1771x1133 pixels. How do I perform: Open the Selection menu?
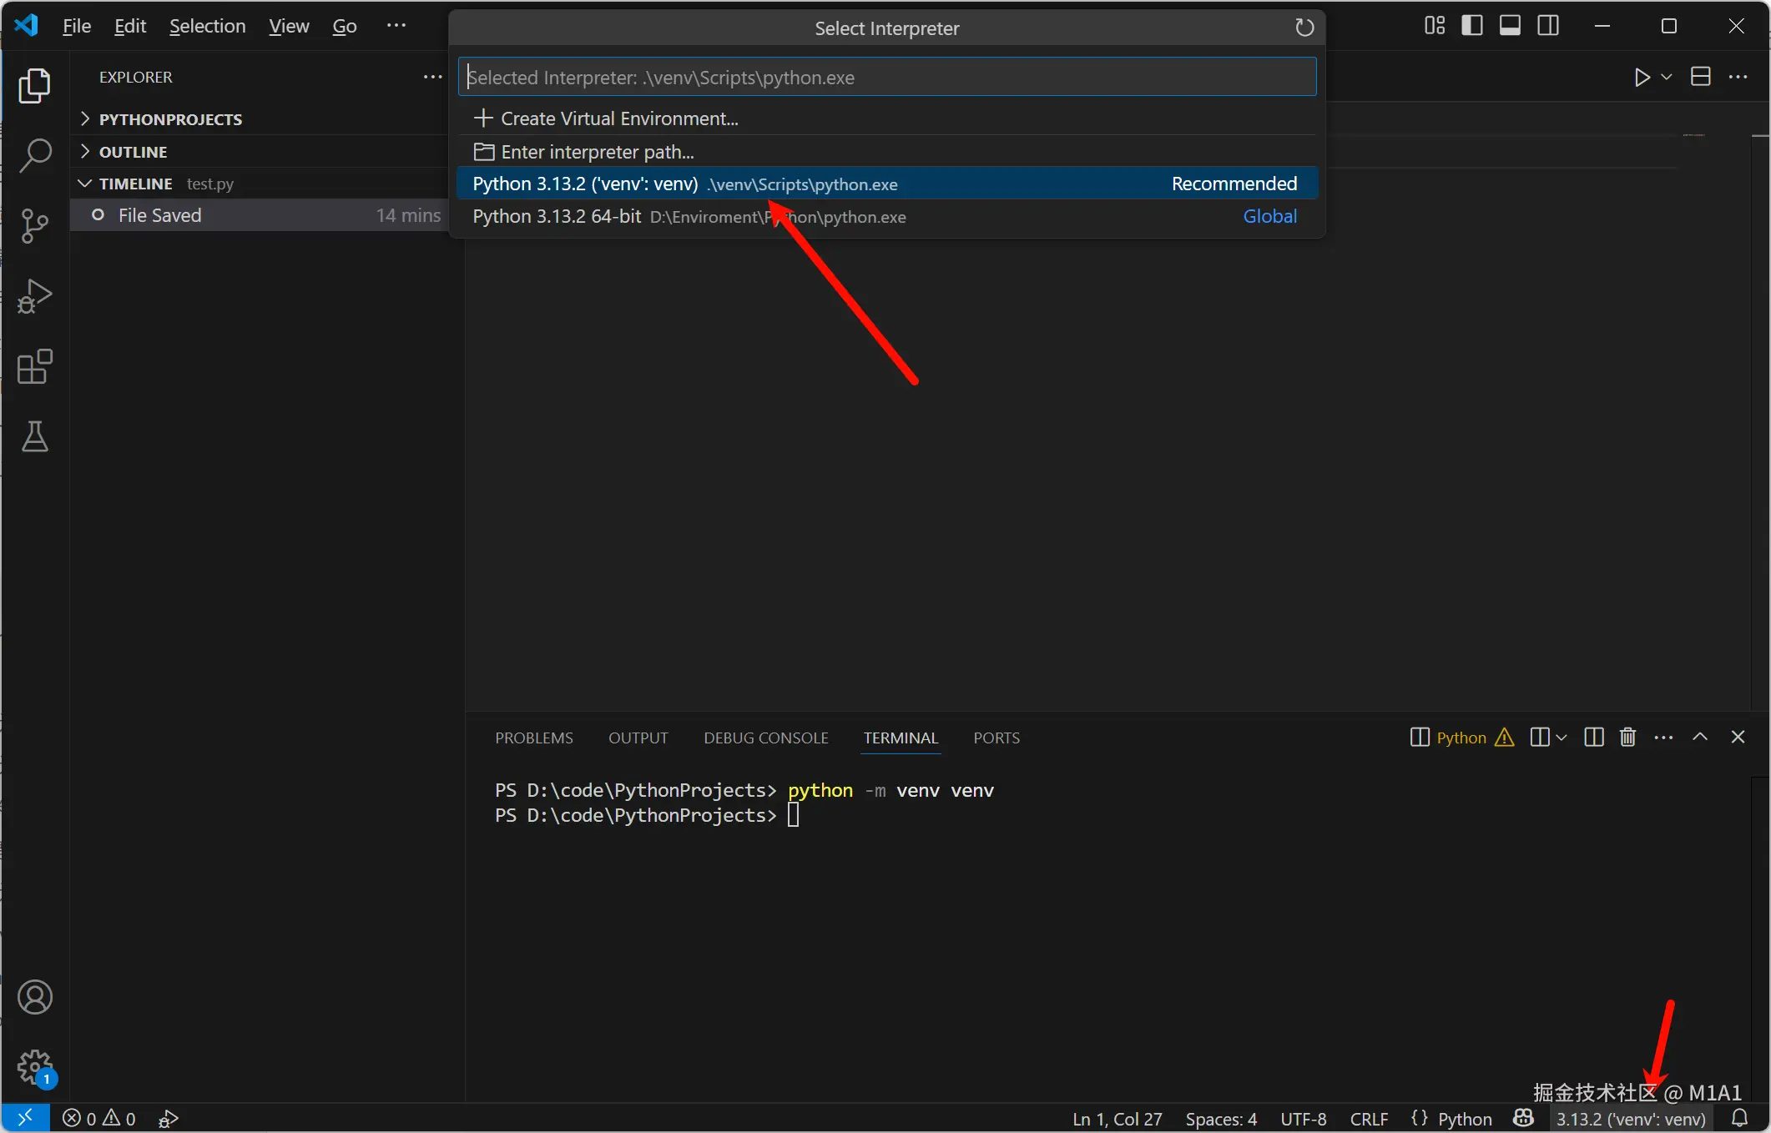[207, 26]
